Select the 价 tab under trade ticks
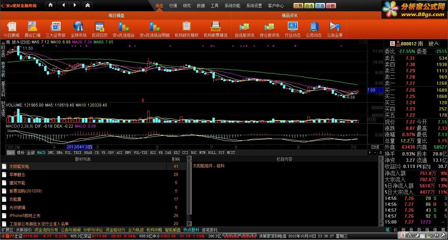Viewport: 448px width, 240px height. (395, 230)
